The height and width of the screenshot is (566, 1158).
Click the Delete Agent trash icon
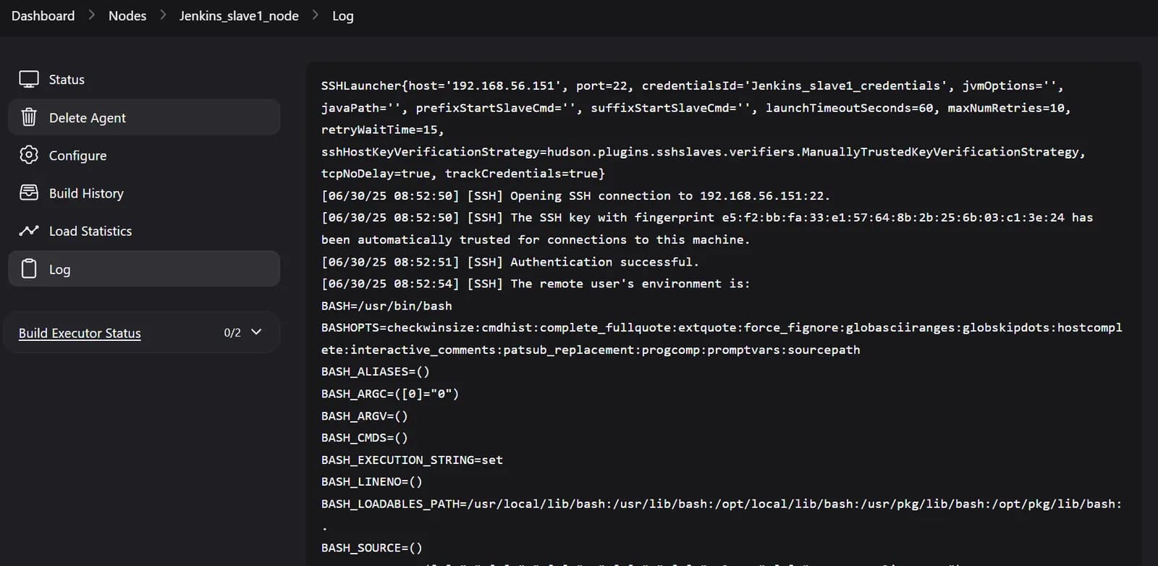tap(29, 117)
